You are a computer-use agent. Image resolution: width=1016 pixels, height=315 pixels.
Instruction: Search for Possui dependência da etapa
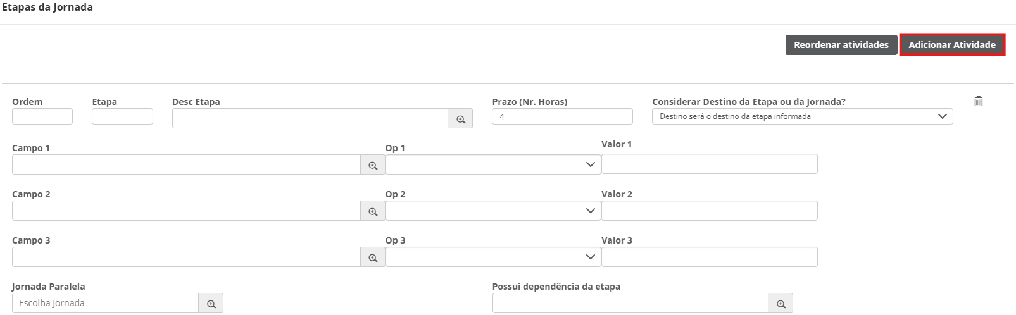click(781, 304)
